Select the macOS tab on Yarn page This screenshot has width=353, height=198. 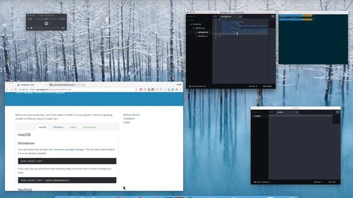(x=42, y=127)
